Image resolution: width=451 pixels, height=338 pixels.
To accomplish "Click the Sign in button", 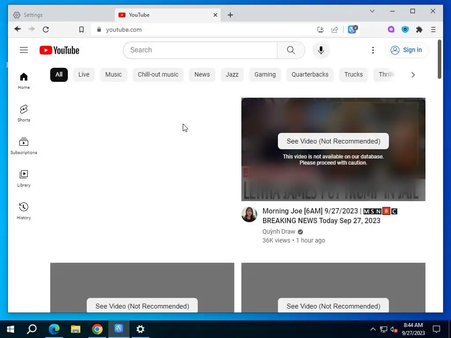I will [x=407, y=50].
